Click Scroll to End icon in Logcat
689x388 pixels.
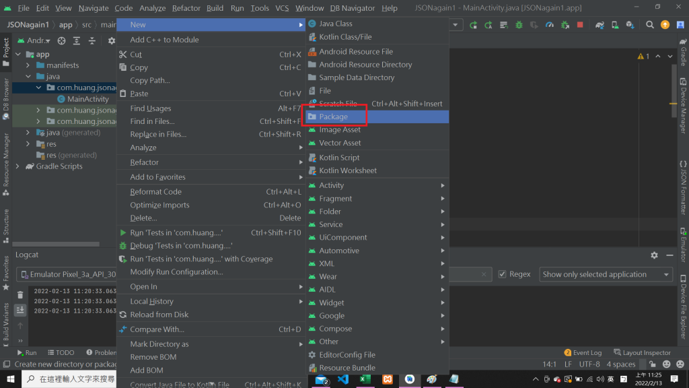20,310
